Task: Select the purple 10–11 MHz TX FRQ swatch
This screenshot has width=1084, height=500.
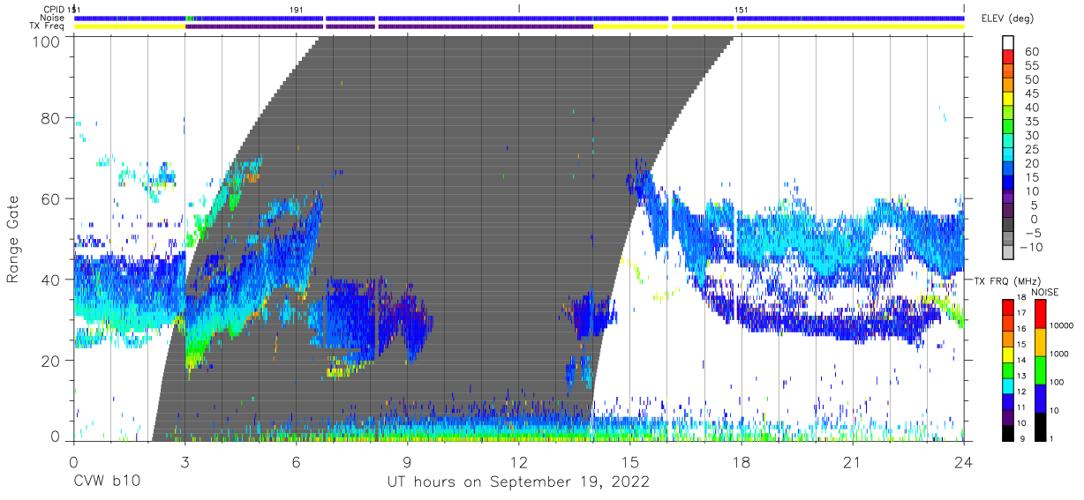Action: [x=1007, y=417]
